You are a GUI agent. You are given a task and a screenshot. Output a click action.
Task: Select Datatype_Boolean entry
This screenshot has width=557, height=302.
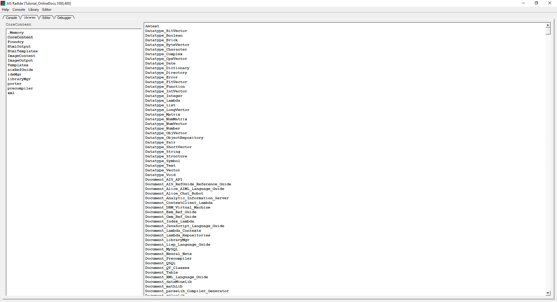[x=164, y=35]
